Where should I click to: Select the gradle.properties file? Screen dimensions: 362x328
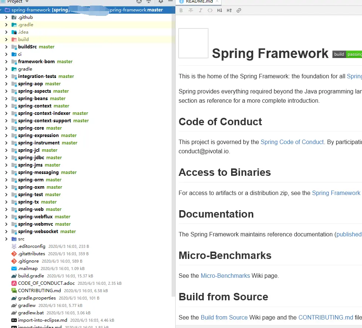(x=37, y=298)
